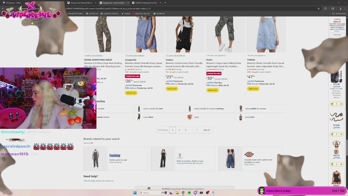348x196 pixels.
Task: Open the Chatbot bookmark
Action: 126,13
